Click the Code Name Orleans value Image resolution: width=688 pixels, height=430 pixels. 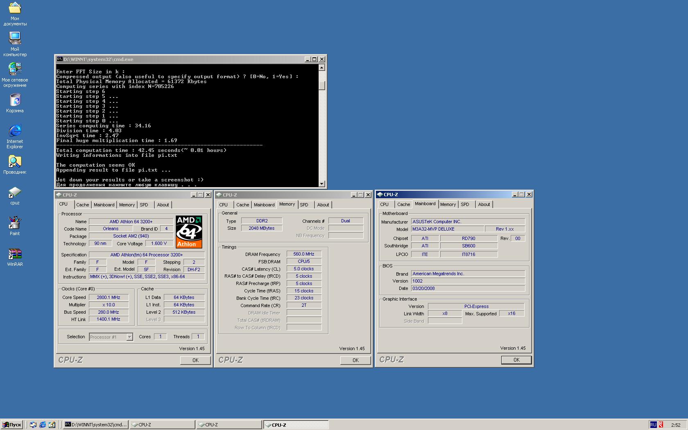click(x=111, y=229)
